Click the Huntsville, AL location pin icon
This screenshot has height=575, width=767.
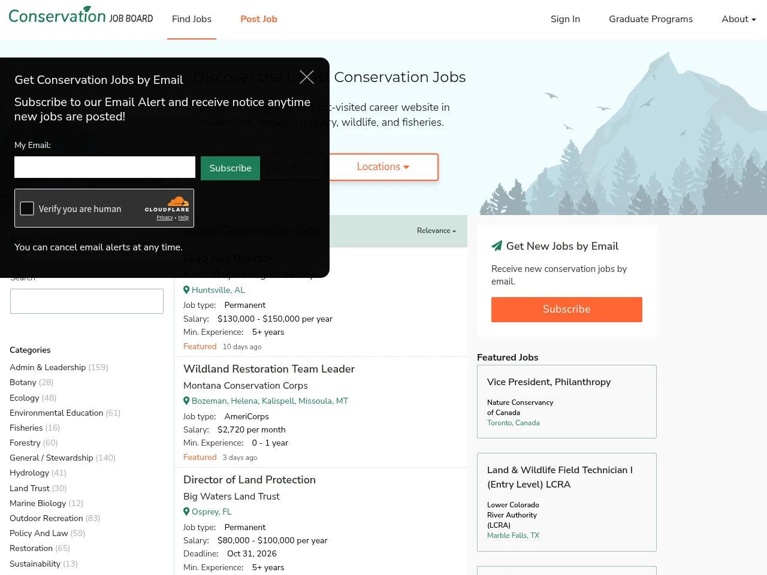click(186, 290)
